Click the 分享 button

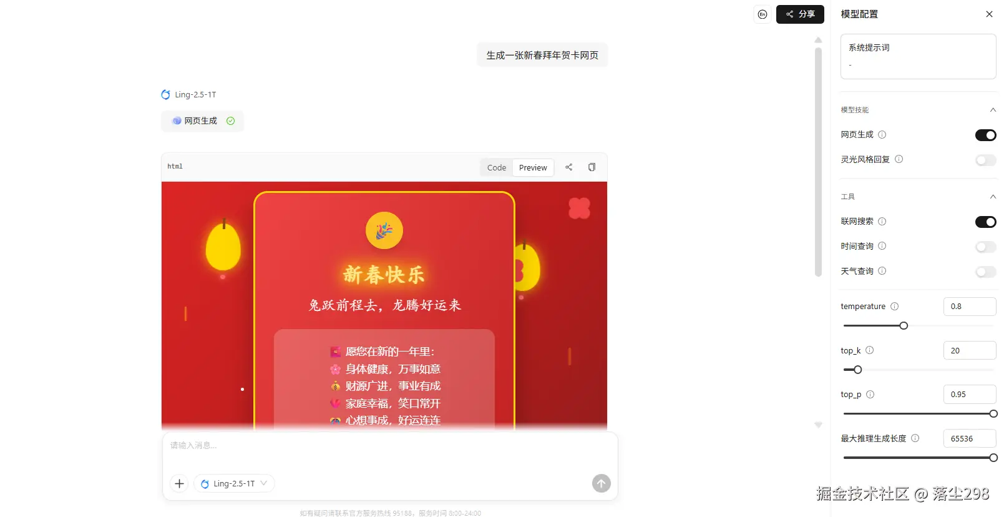click(800, 14)
